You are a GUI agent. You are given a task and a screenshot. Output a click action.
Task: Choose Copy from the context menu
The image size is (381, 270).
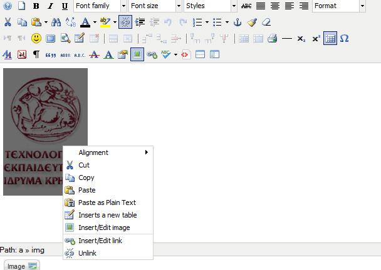[108, 177]
